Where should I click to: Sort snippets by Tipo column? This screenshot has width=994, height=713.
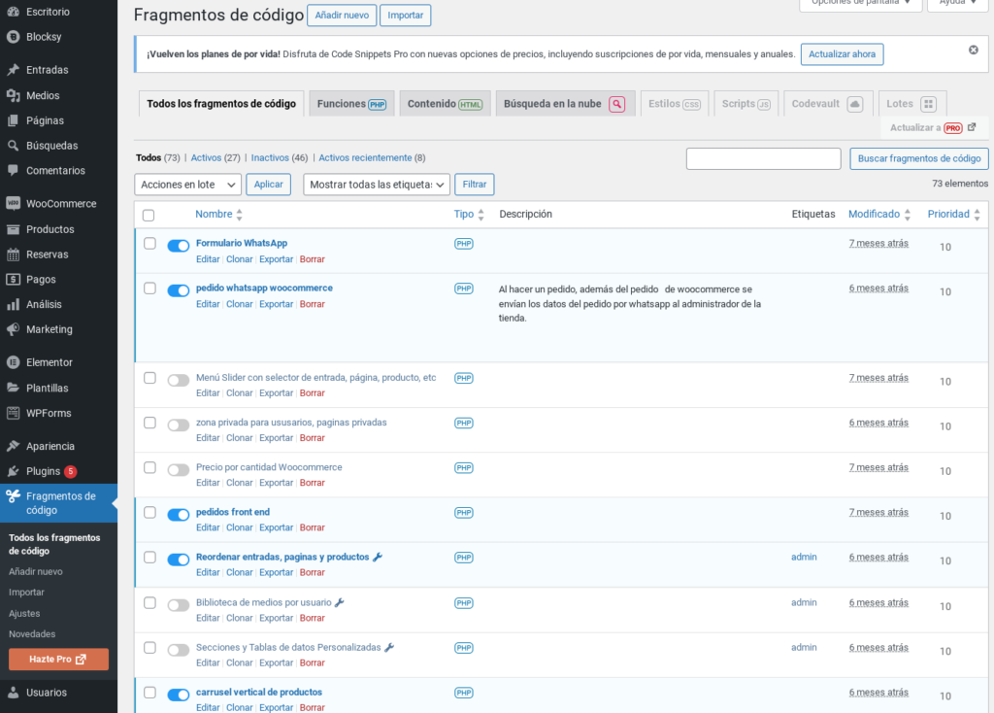pos(469,215)
